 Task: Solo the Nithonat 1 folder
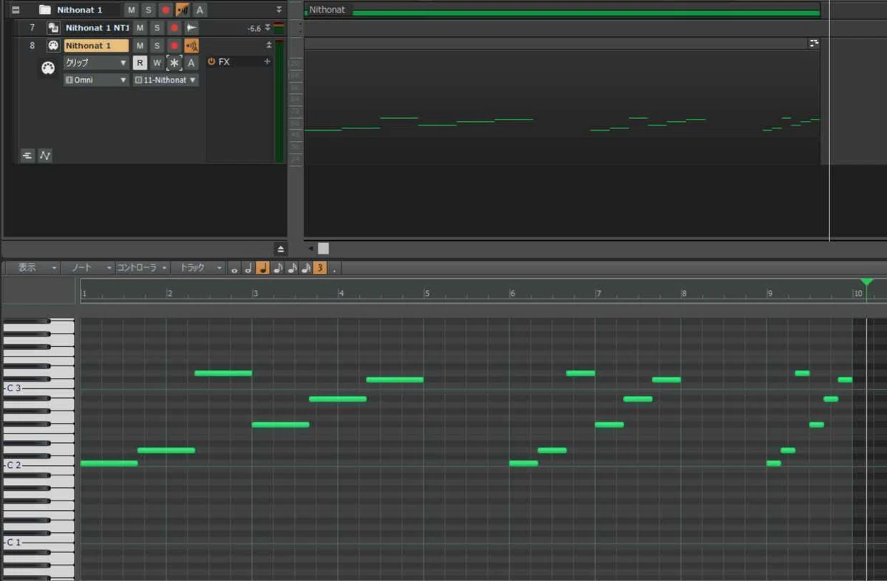(x=148, y=10)
